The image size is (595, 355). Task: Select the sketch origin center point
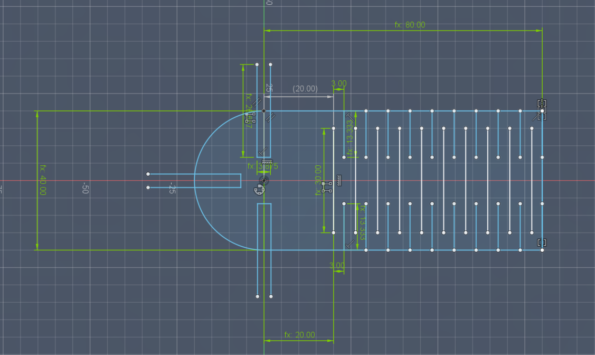263,181
